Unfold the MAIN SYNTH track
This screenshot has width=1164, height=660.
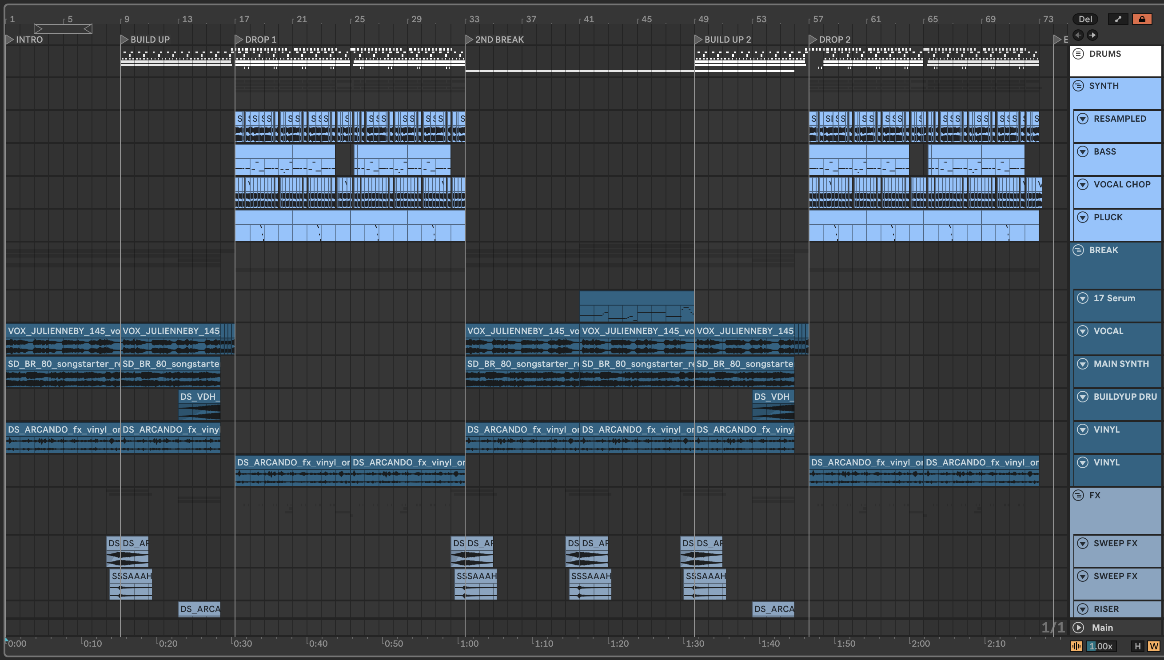click(1082, 364)
